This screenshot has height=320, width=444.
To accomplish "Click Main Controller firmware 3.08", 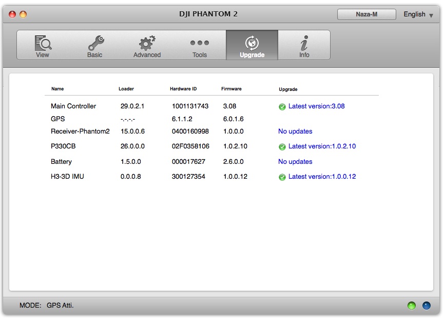I will point(229,106).
